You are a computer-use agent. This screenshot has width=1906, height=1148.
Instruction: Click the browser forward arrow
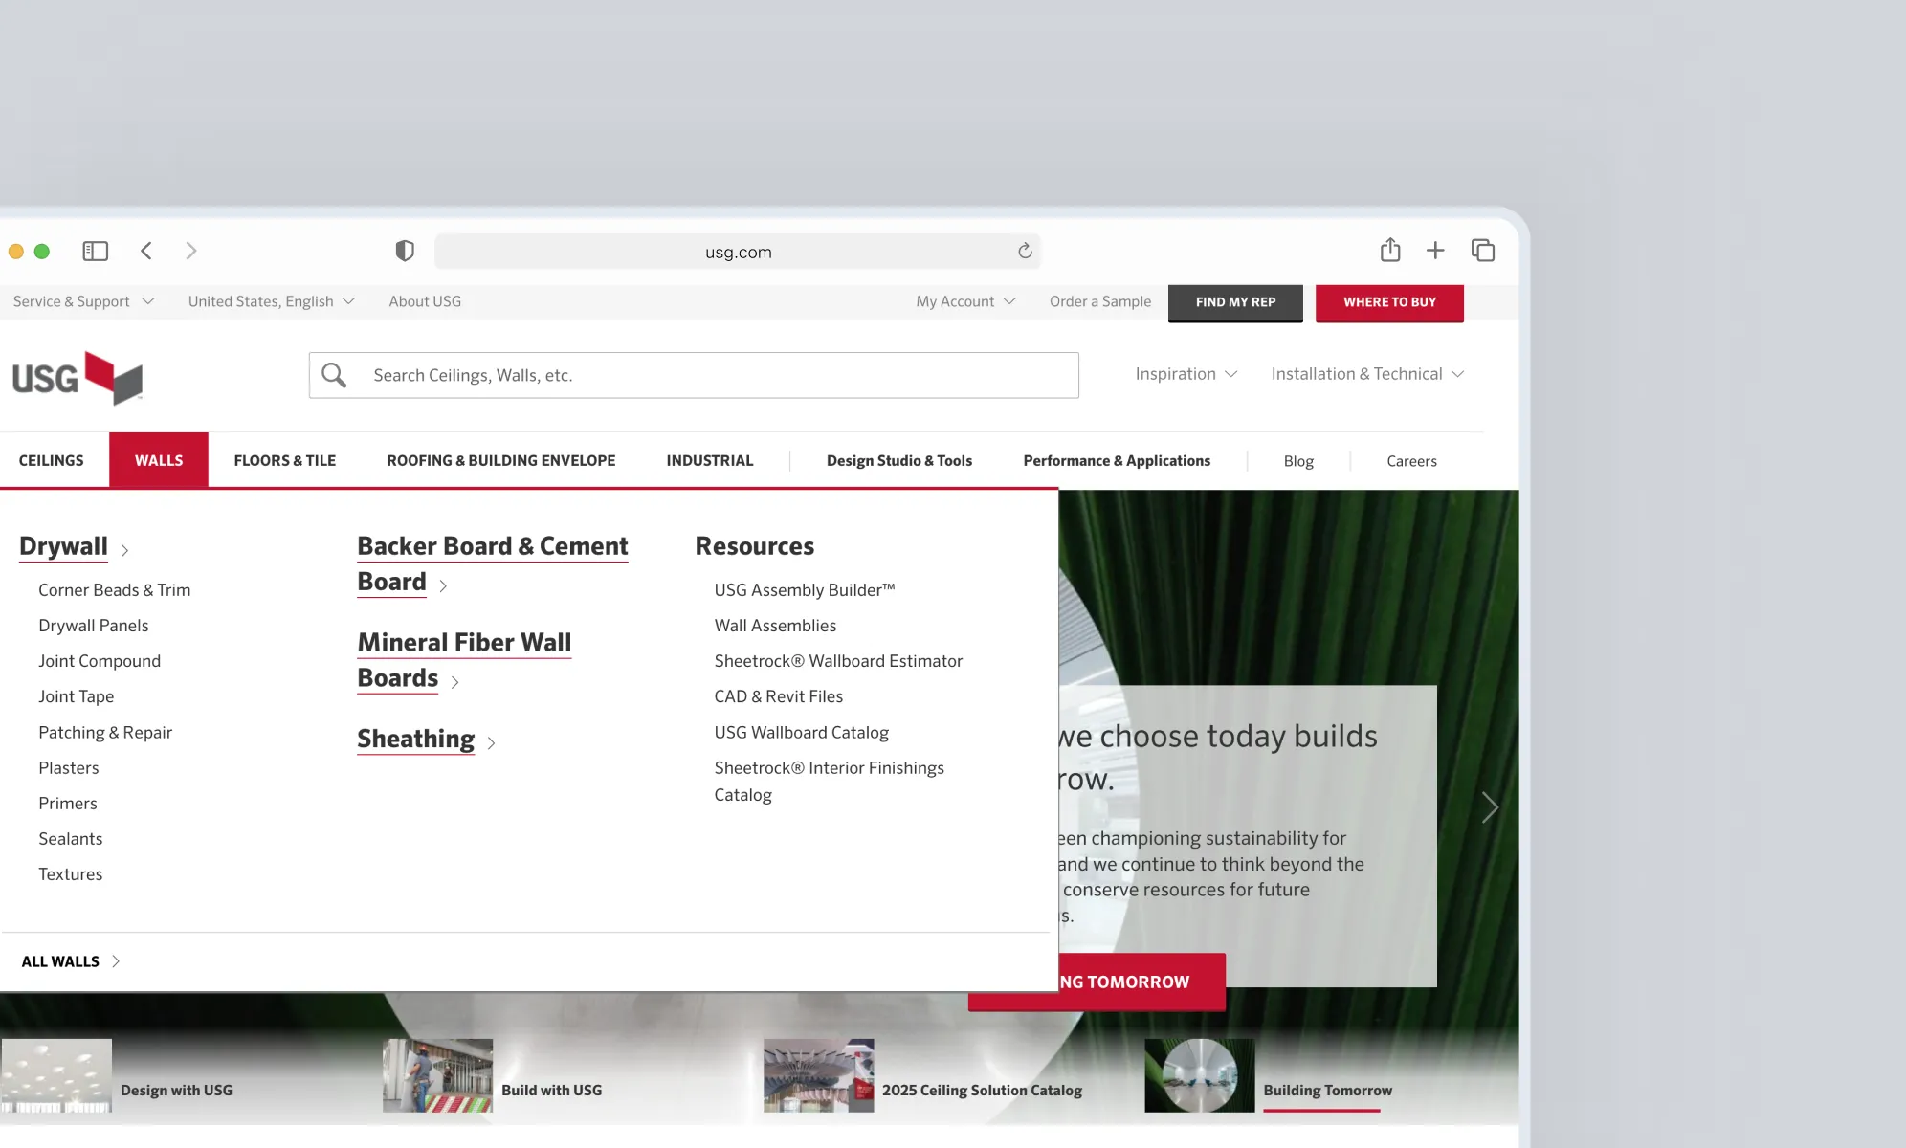190,251
